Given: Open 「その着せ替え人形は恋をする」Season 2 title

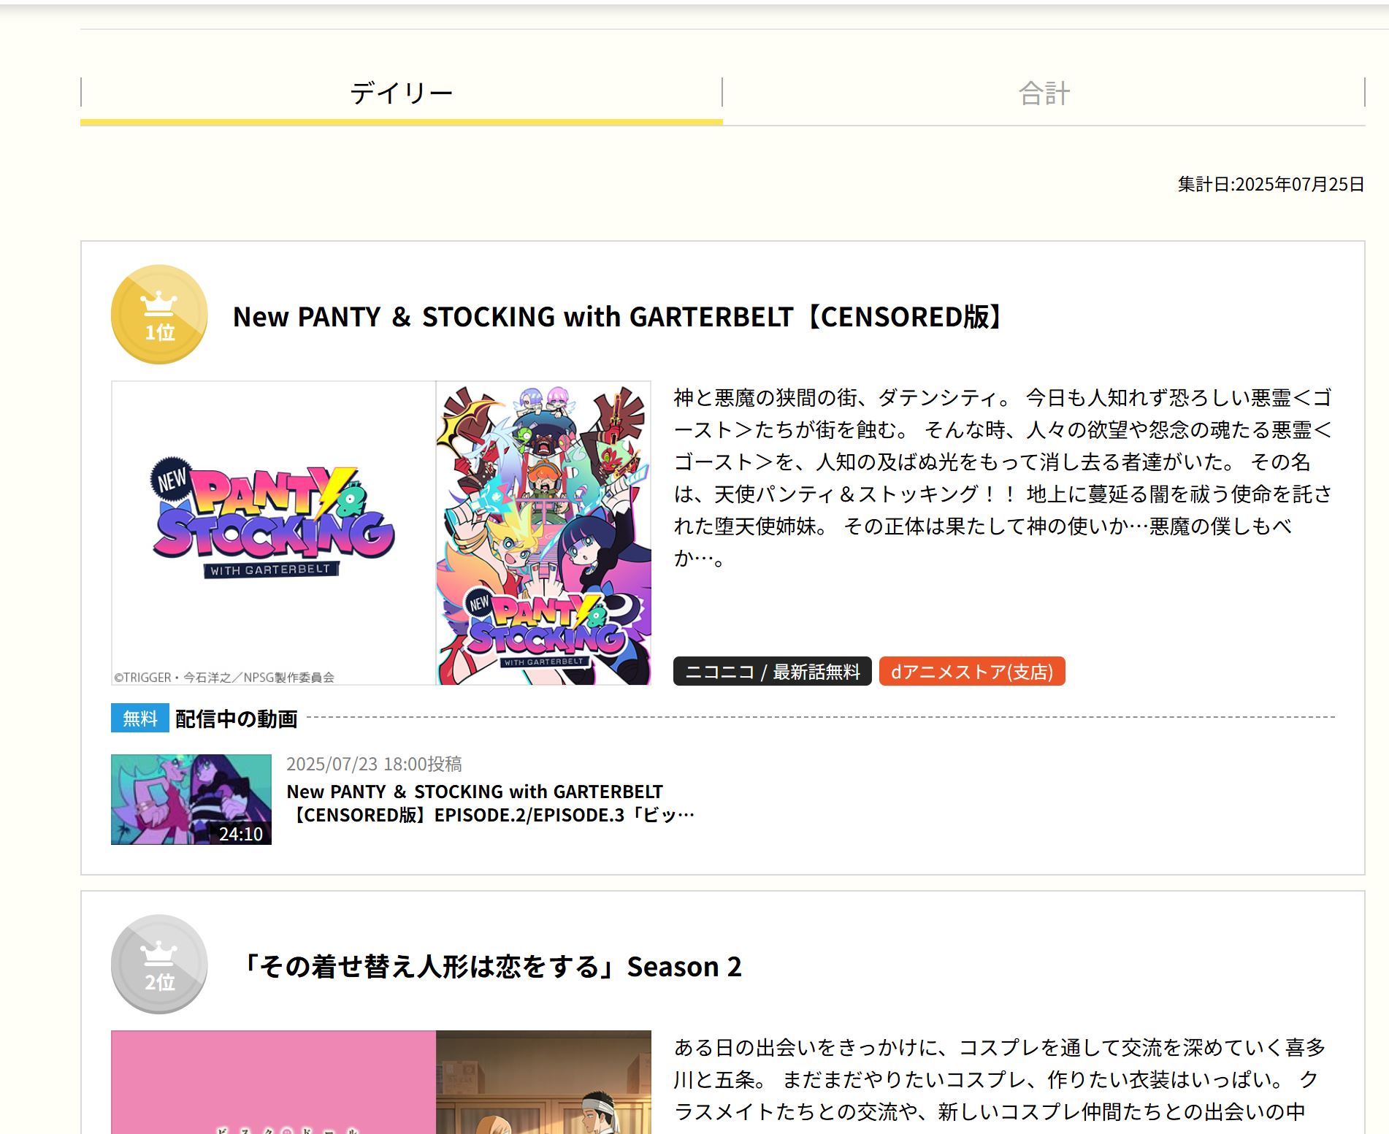Looking at the screenshot, I should click(488, 967).
